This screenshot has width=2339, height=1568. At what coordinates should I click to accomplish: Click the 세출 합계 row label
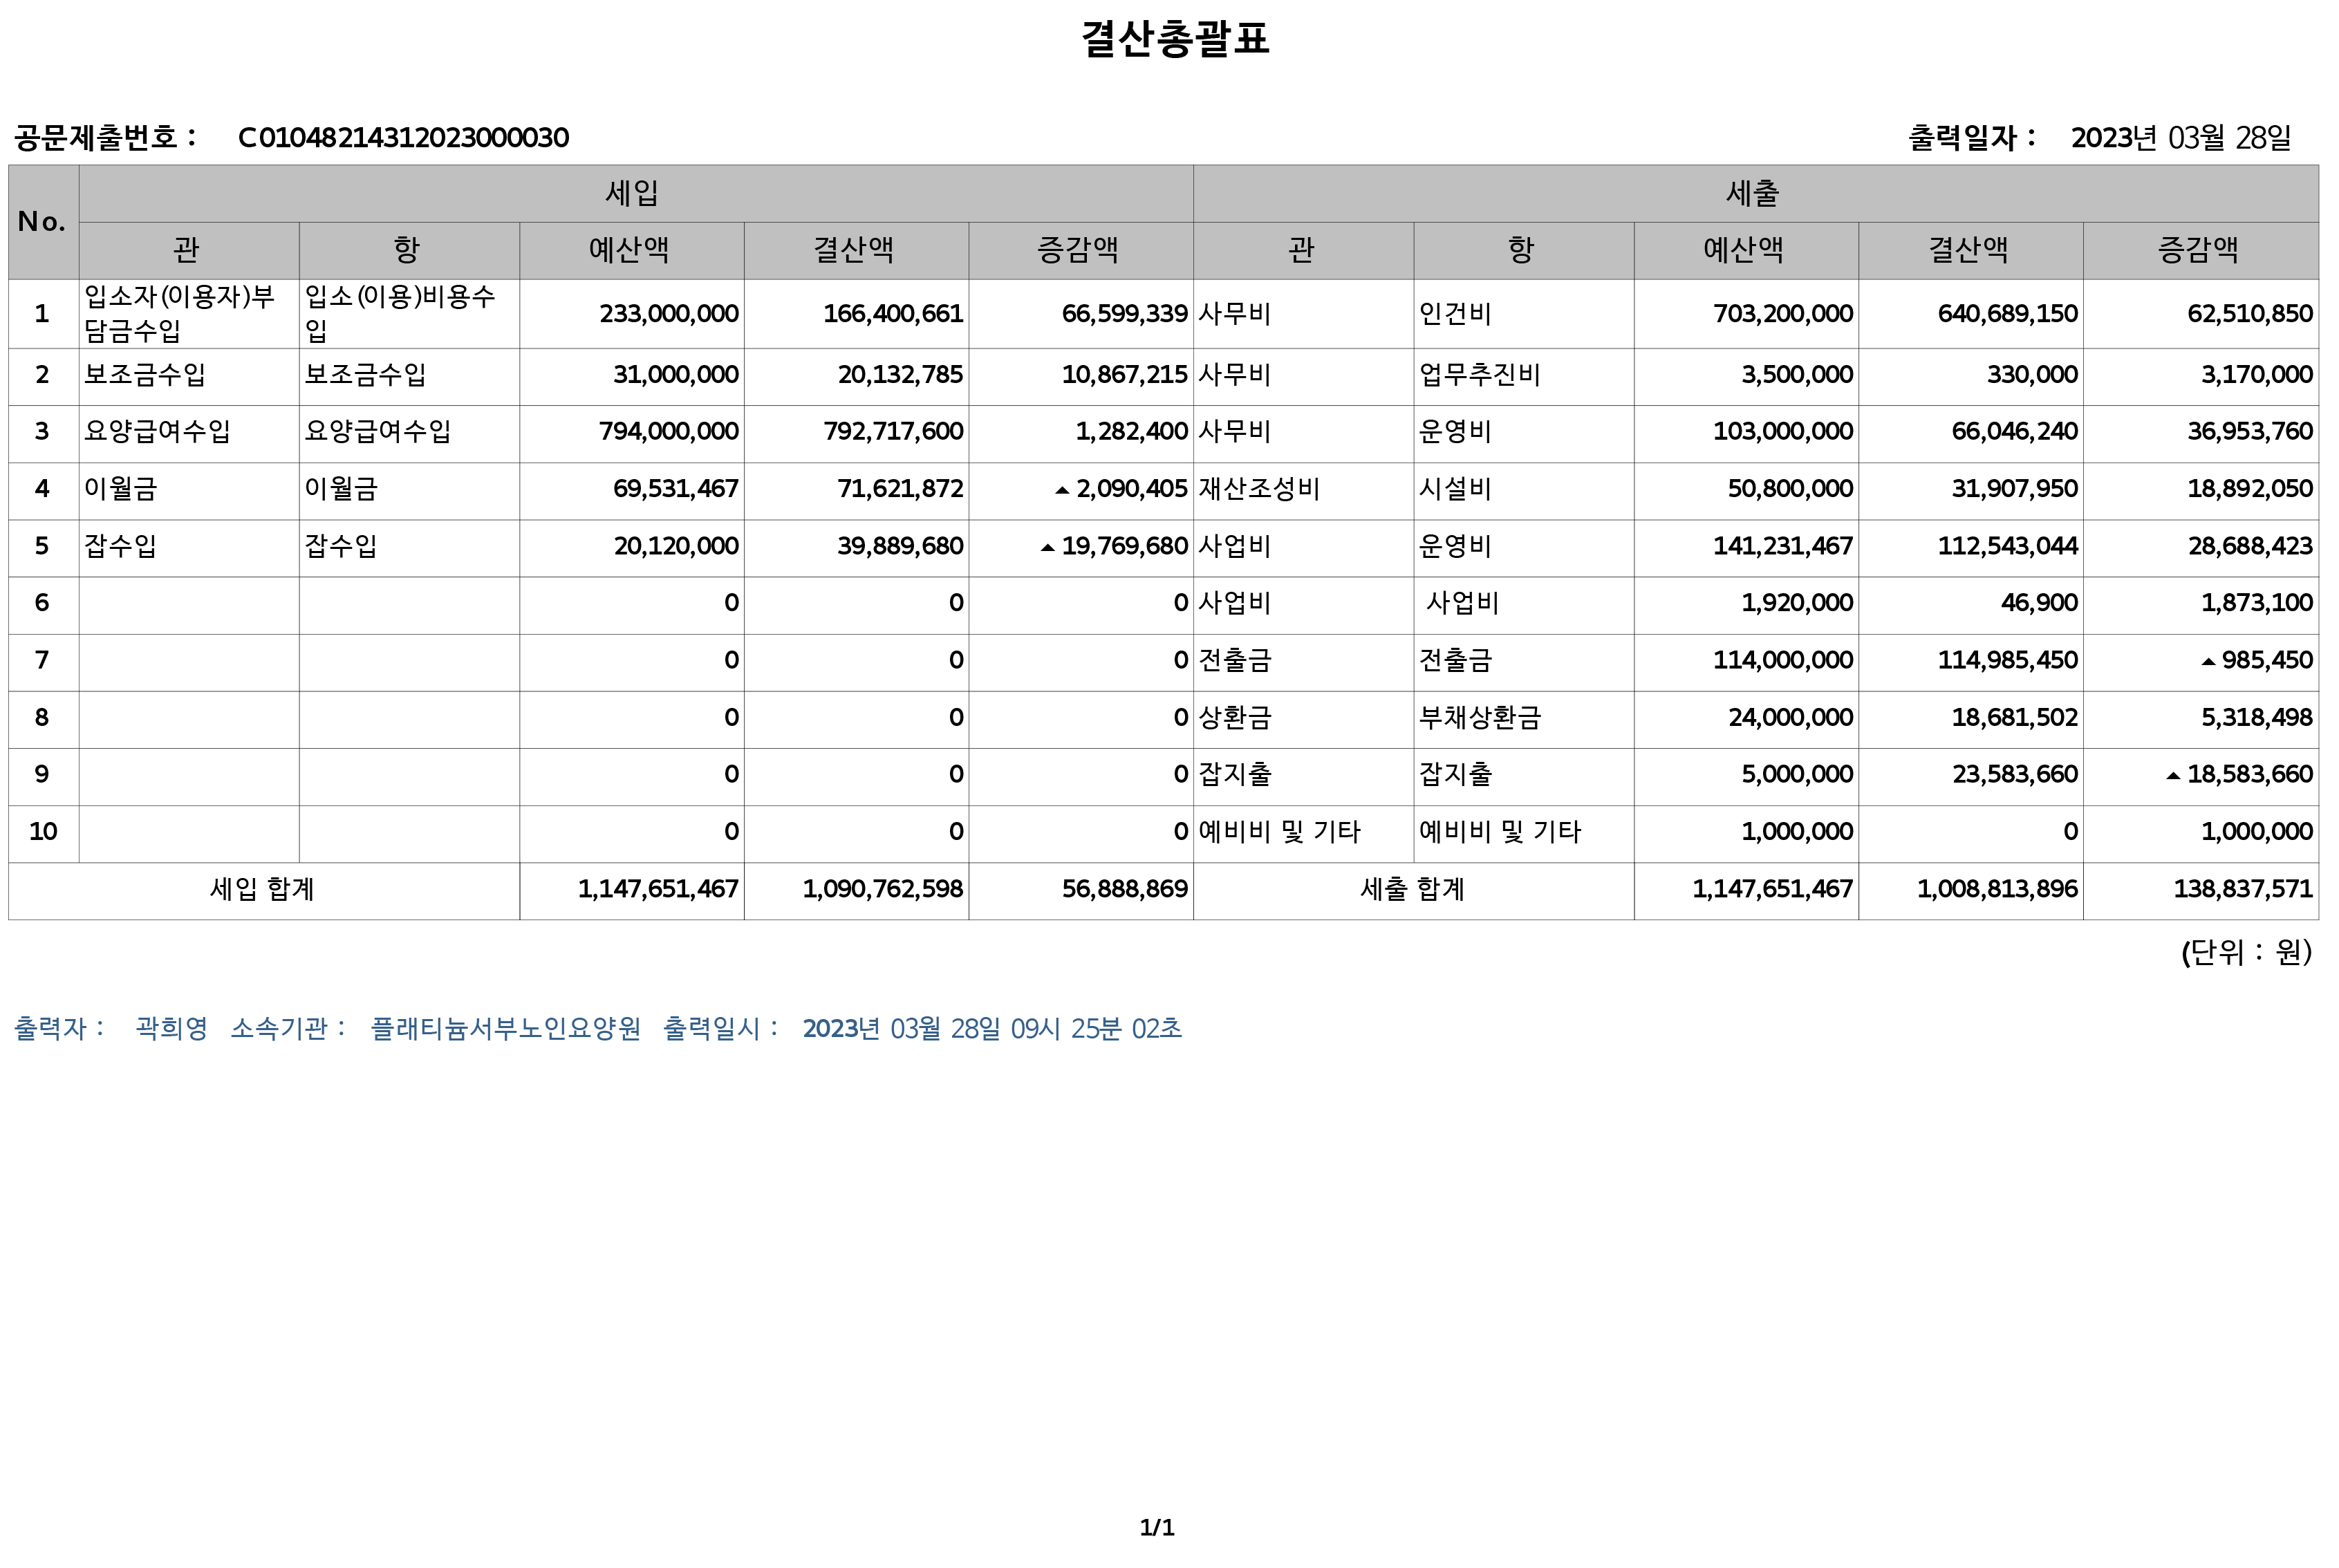pos(1412,889)
